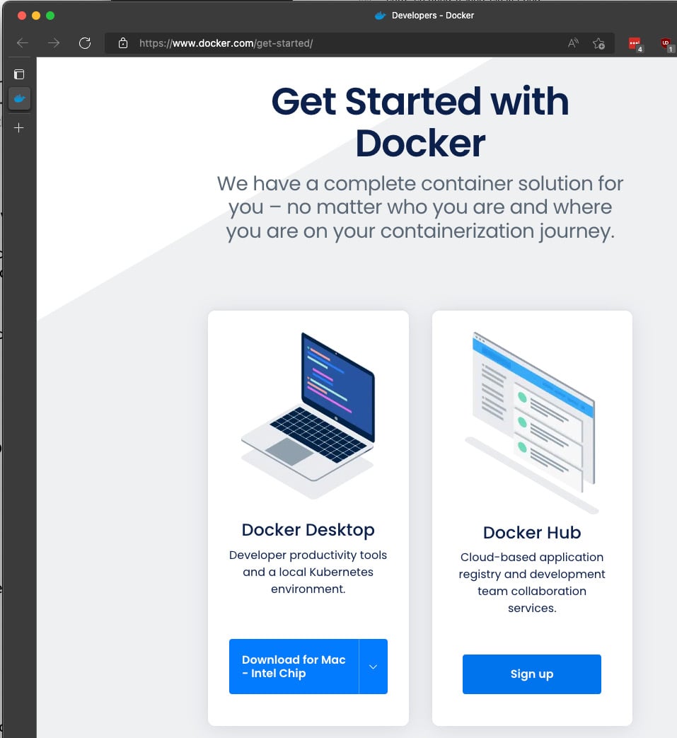Add this page to favorites
This screenshot has height=738, width=677.
[x=599, y=43]
